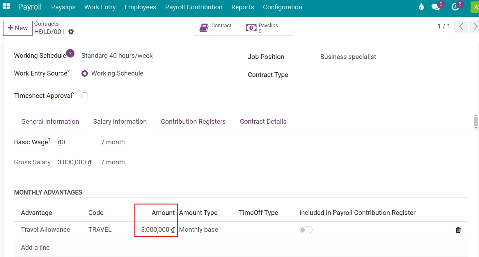Go back to Contracts breadcrumb

pyautogui.click(x=47, y=24)
